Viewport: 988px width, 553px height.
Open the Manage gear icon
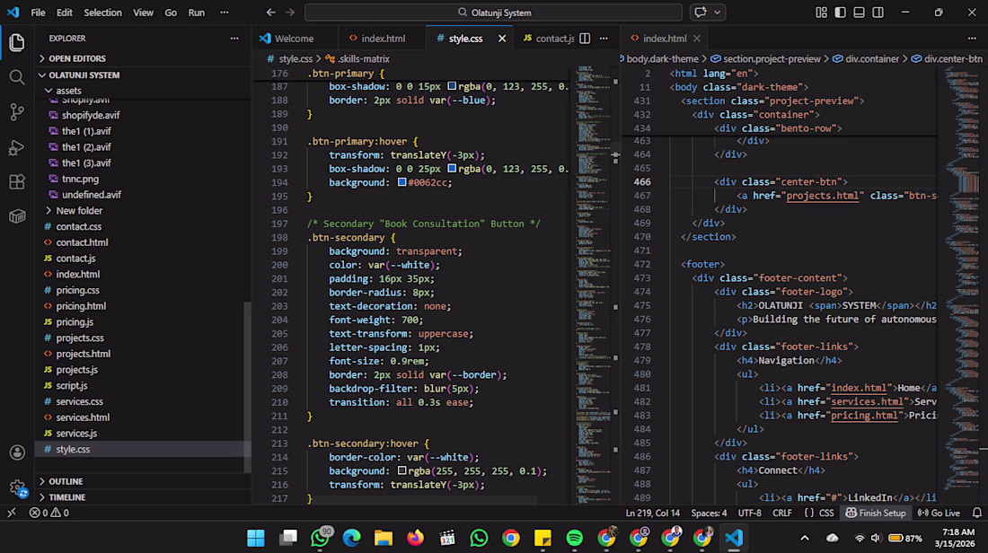(16, 487)
